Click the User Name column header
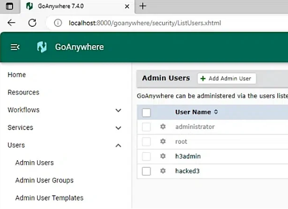The width and height of the screenshot is (288, 209). [x=193, y=112]
